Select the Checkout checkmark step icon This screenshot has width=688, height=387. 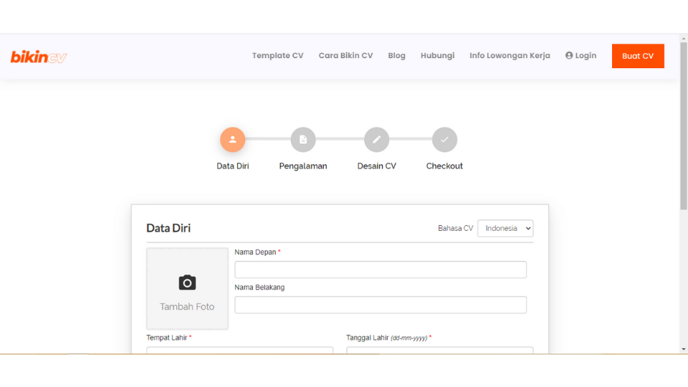[444, 140]
